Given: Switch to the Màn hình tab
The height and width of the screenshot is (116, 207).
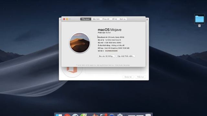Looking at the screenshot, I should coord(96,19).
